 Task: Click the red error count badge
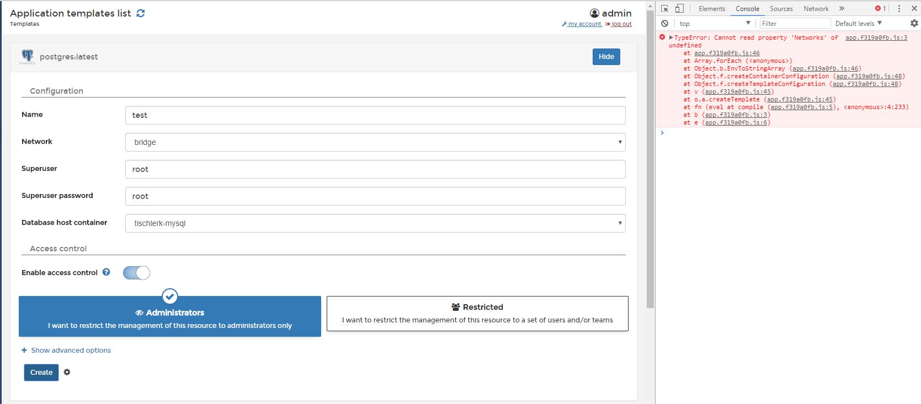(880, 8)
